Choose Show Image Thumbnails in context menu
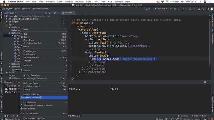 click(x=44, y=78)
